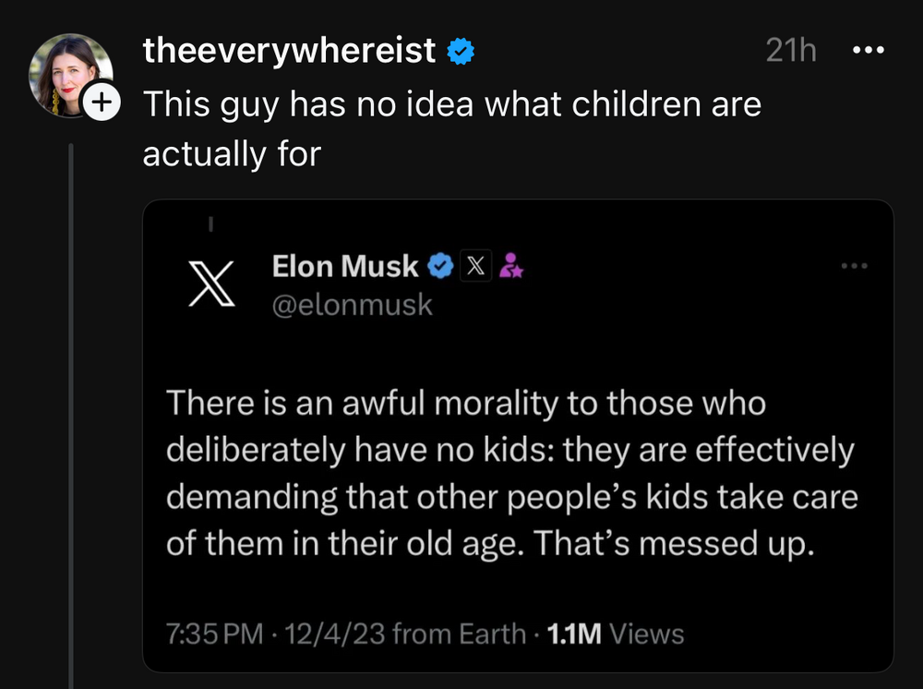Tap the plus follow badge on avatar

[x=102, y=104]
